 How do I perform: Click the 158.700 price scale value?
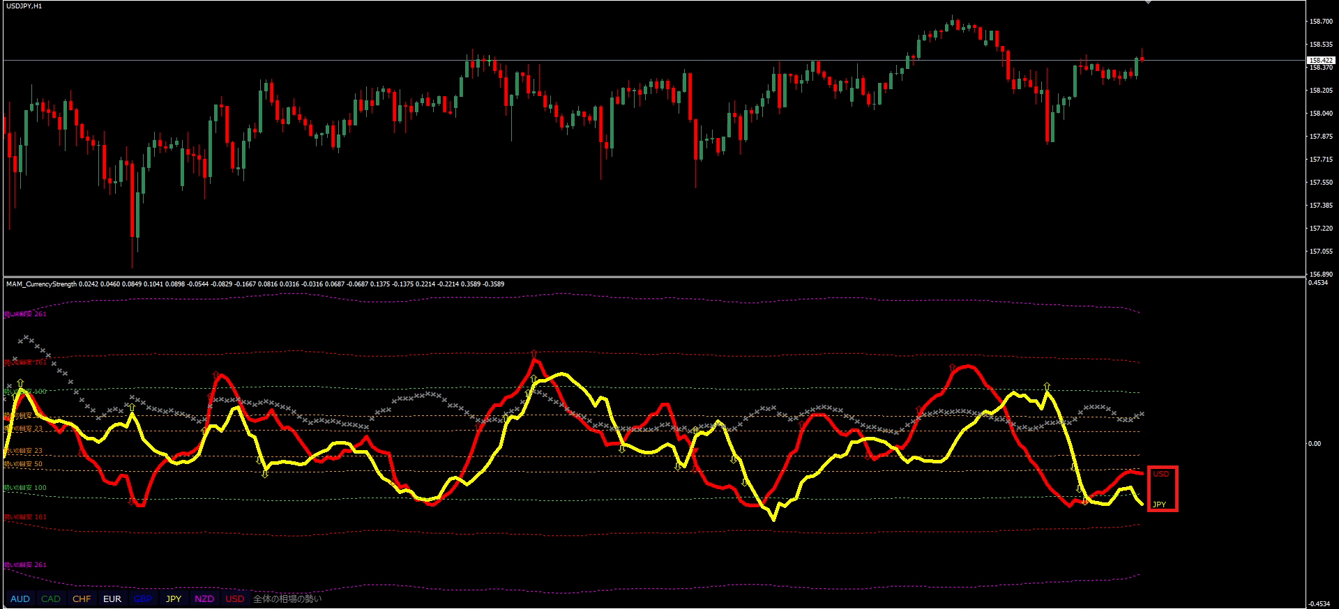click(1321, 22)
